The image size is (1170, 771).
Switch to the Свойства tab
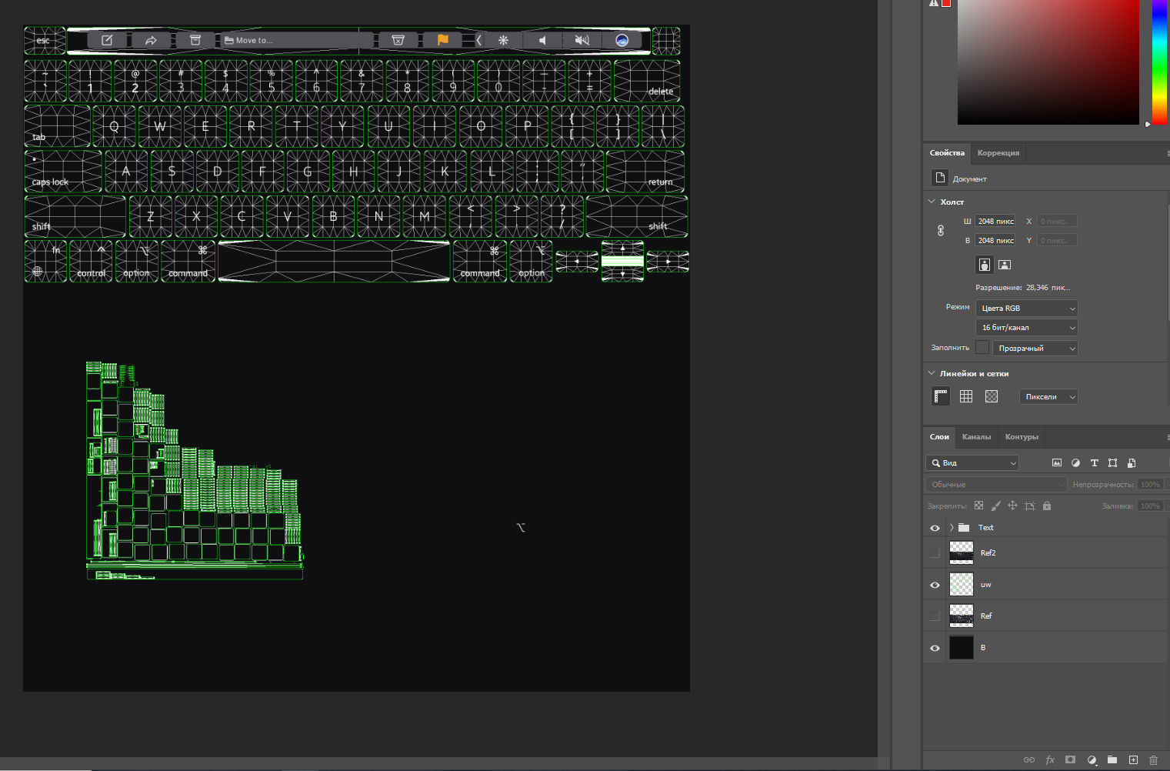[947, 152]
